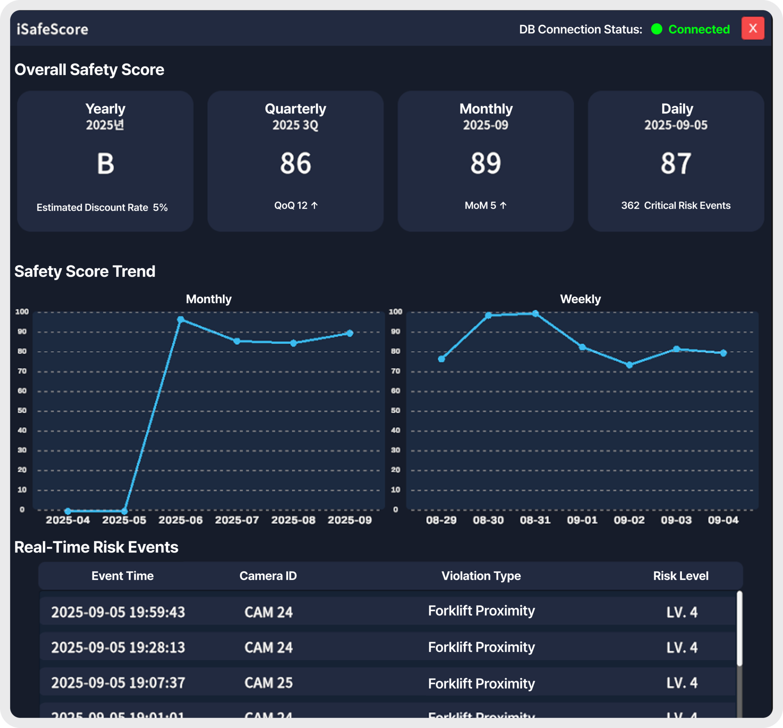783x728 pixels.
Task: Select the 19:59:43 CAM 24 event row
Action: point(388,611)
